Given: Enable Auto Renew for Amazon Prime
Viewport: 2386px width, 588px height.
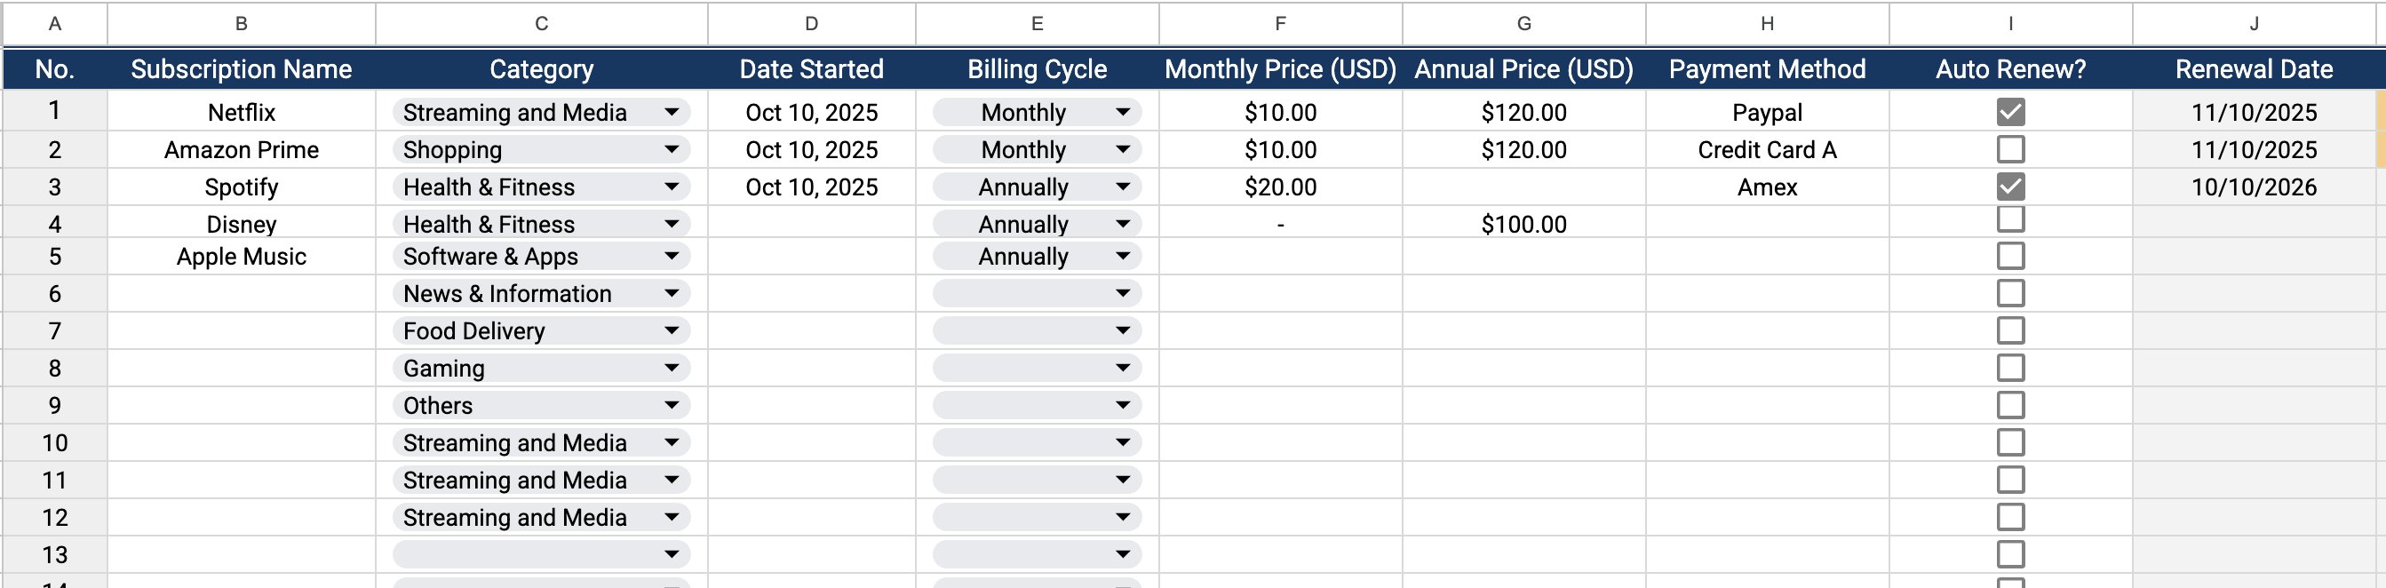Looking at the screenshot, I should tap(2010, 147).
